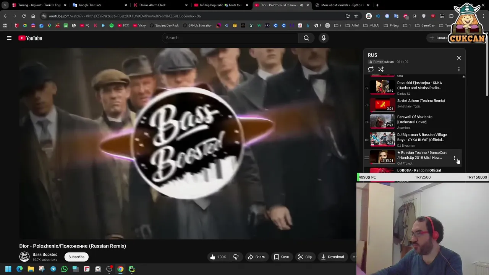Click the video player area
The image size is (489, 275).
188,143
